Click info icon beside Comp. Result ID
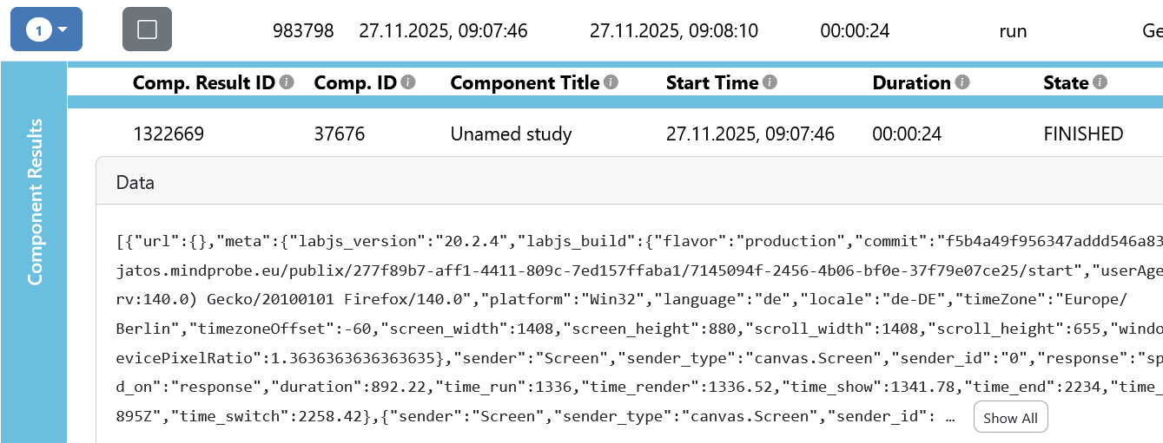 click(287, 82)
